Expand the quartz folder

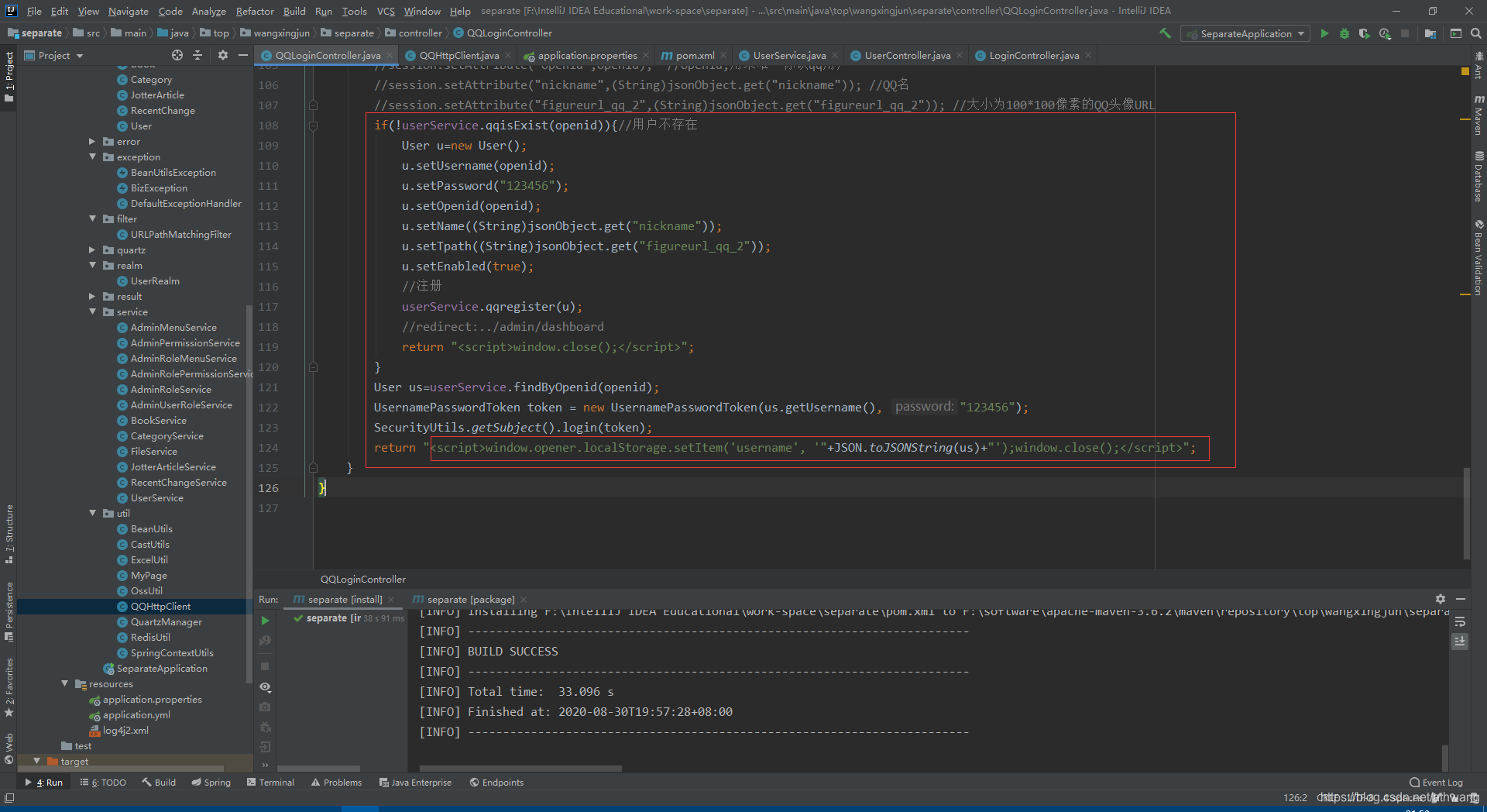92,250
